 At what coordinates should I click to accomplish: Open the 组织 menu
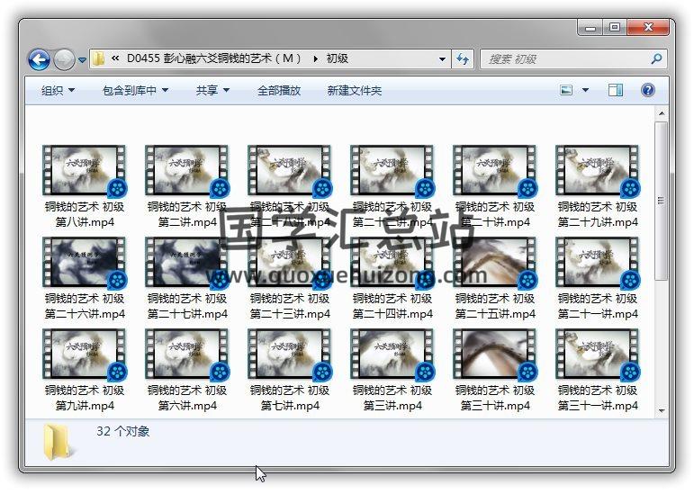click(x=58, y=91)
